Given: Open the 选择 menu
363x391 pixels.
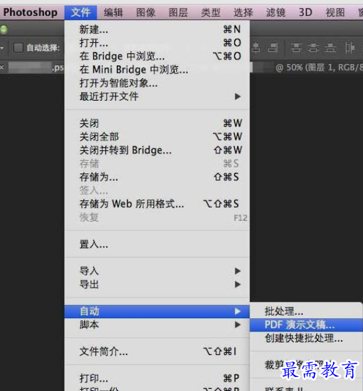Looking at the screenshot, I should tap(244, 12).
